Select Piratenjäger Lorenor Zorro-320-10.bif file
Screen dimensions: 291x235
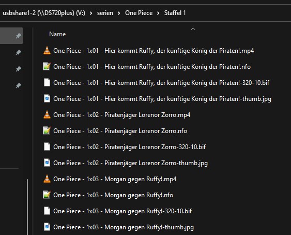[x=129, y=147]
